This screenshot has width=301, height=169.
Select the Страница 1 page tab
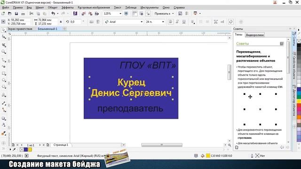[61, 145]
